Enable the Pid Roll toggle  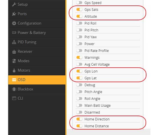[x=79, y=23]
